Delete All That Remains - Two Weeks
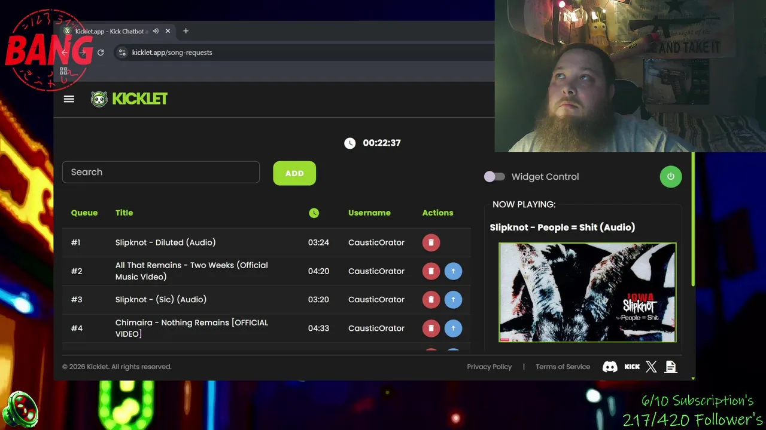 (431, 271)
